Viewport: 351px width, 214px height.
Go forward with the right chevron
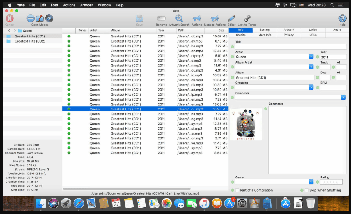(x=15, y=30)
